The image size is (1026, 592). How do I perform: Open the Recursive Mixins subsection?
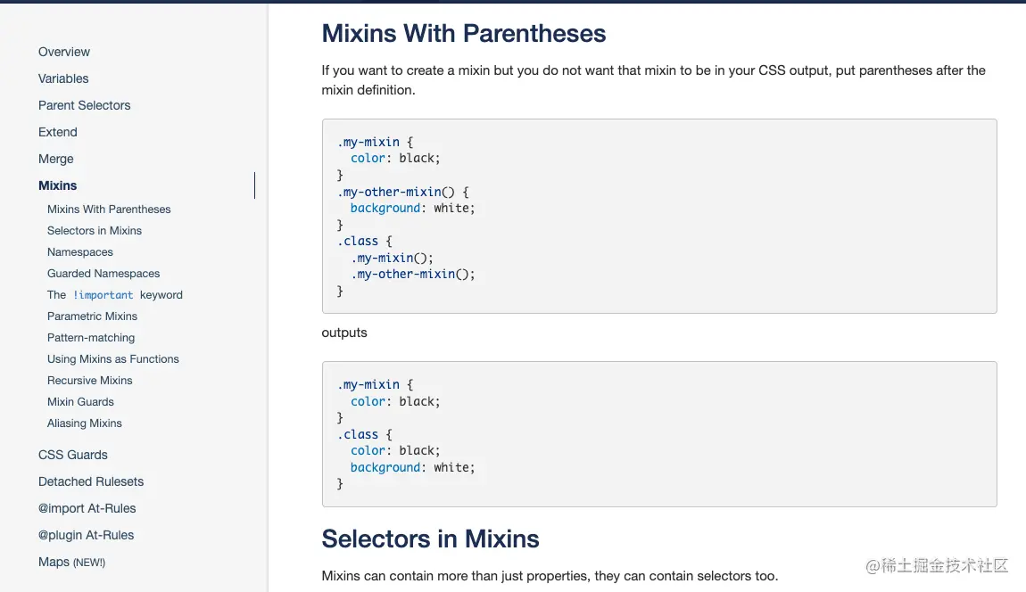(90, 381)
